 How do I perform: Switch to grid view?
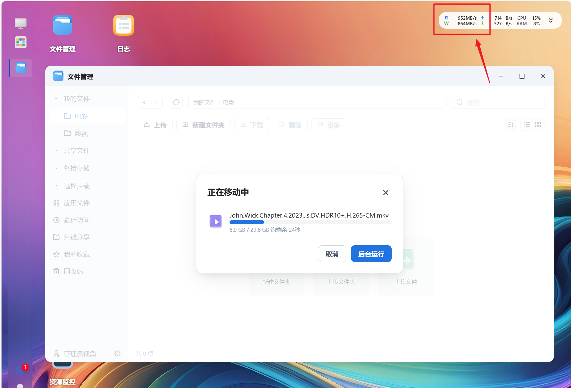(x=538, y=125)
